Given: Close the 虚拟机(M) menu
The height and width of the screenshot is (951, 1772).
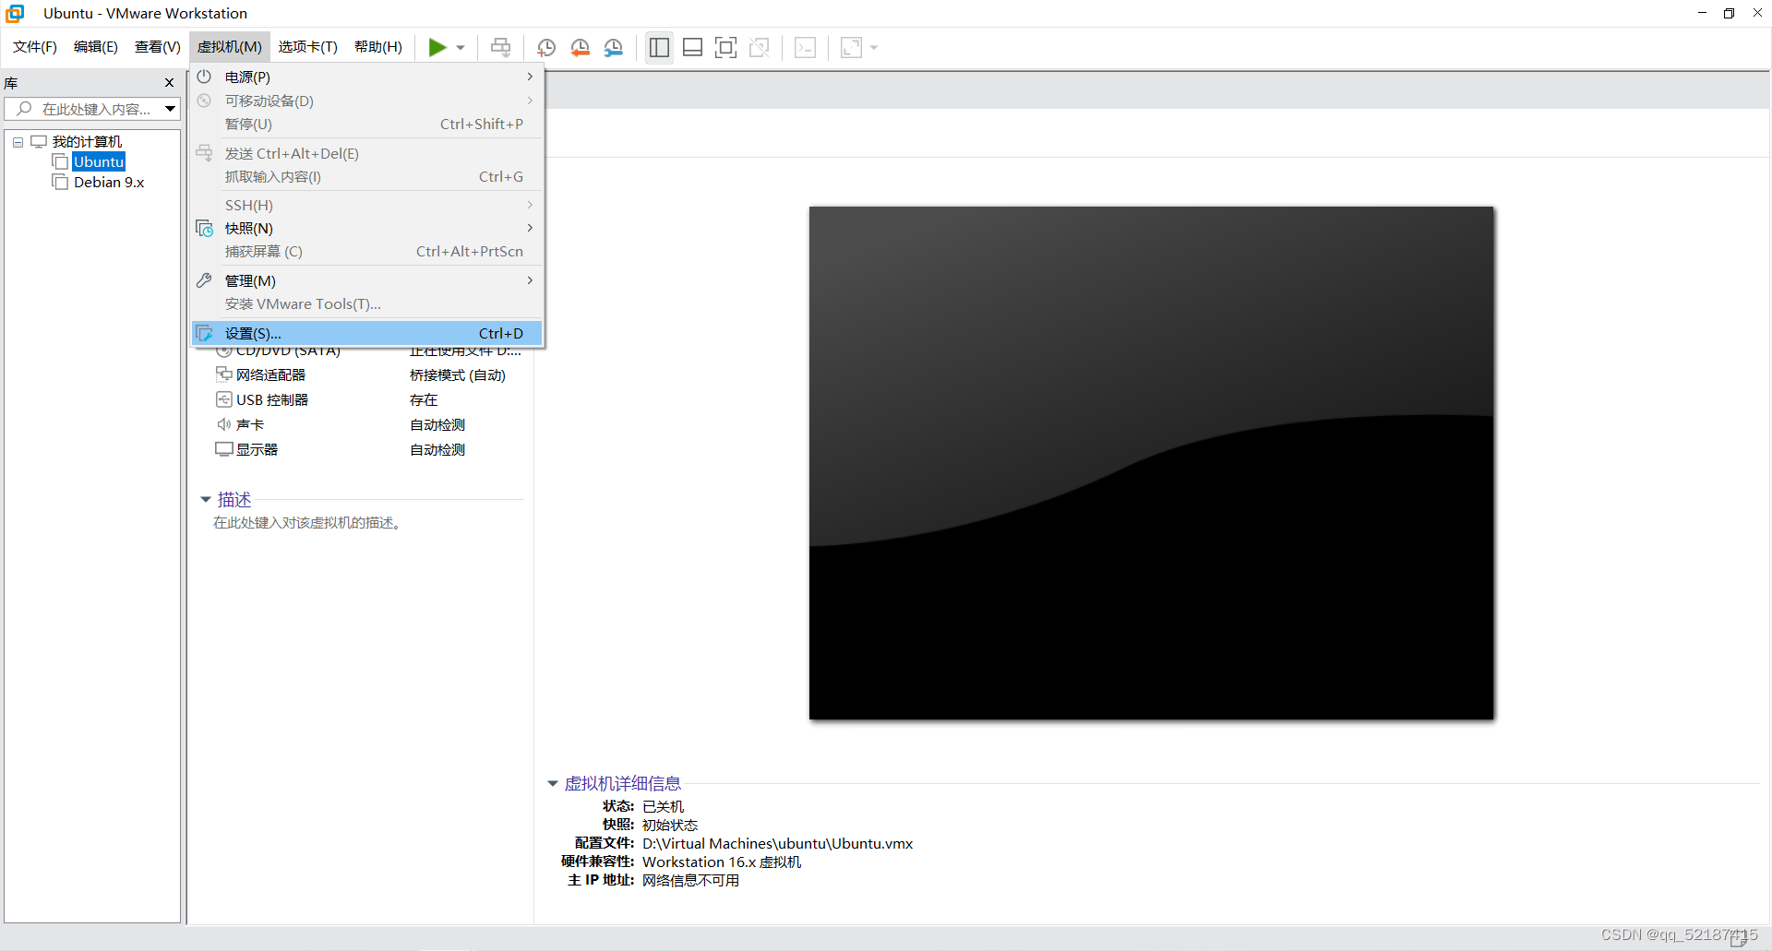Looking at the screenshot, I should tap(230, 47).
